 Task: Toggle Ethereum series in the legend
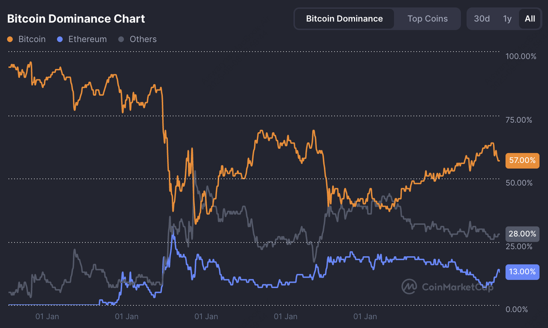pos(82,39)
